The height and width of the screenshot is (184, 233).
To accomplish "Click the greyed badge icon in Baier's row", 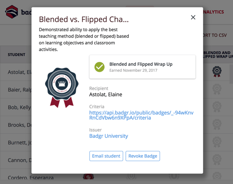I will click(217, 89).
